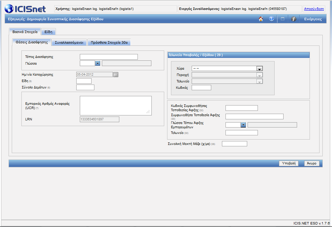
Task: Open the Συναλλασσόμενοι sub-tab
Action: [x=69, y=42]
